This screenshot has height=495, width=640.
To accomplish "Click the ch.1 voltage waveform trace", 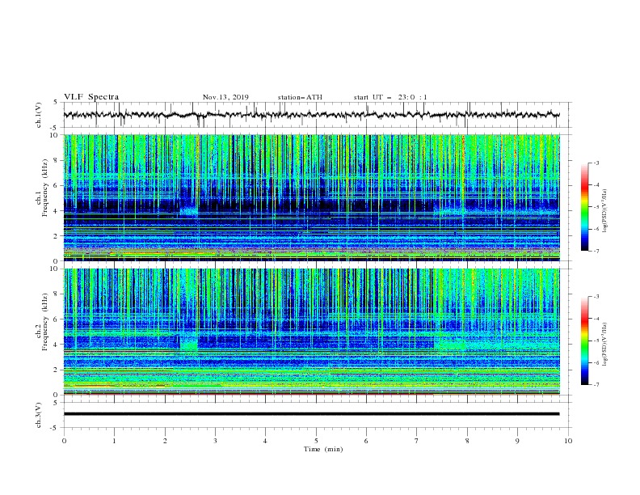I will [311, 115].
